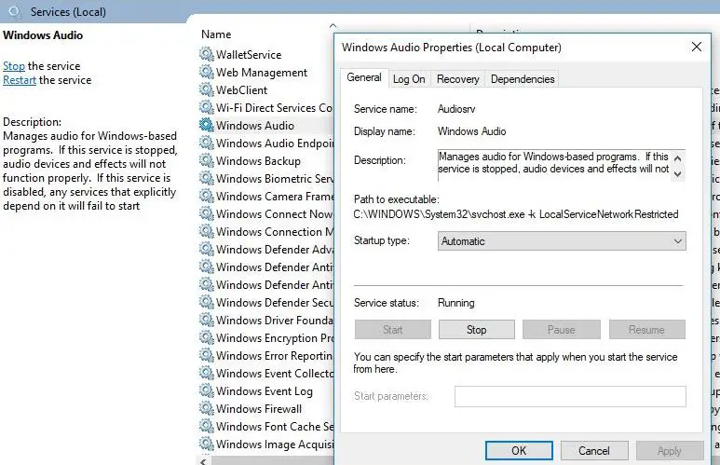Click the Pause service button
This screenshot has width=720, height=465.
561,330
